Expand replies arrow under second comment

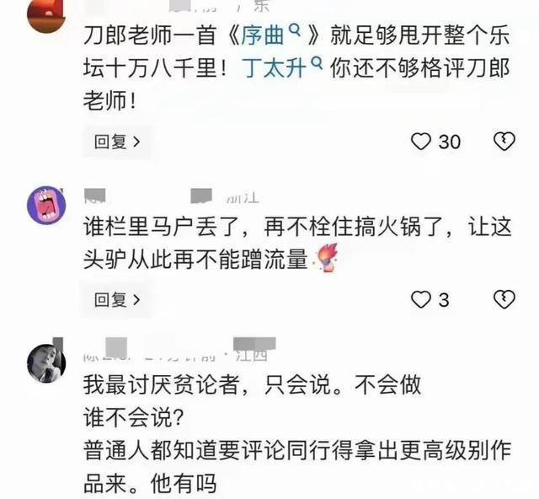136,300
